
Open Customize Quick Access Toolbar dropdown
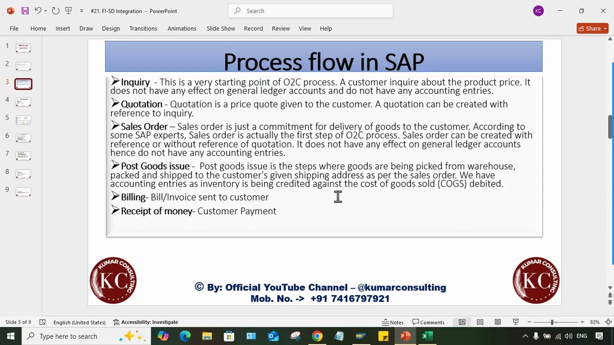[x=81, y=11]
